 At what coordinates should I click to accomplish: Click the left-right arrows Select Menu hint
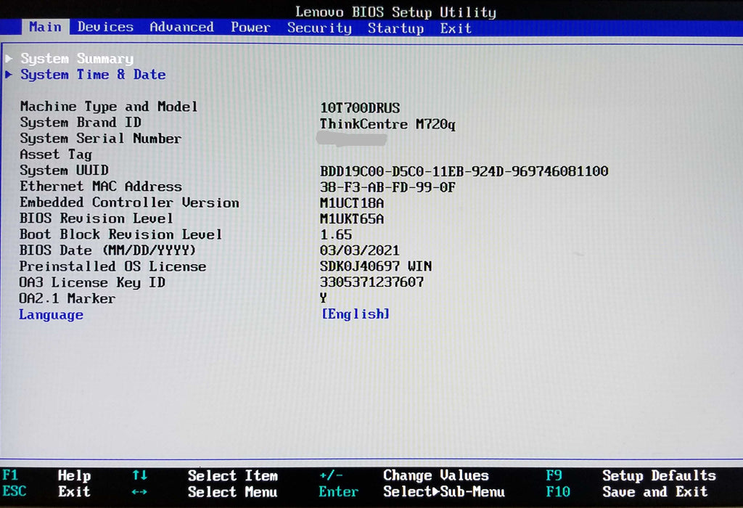[205, 492]
